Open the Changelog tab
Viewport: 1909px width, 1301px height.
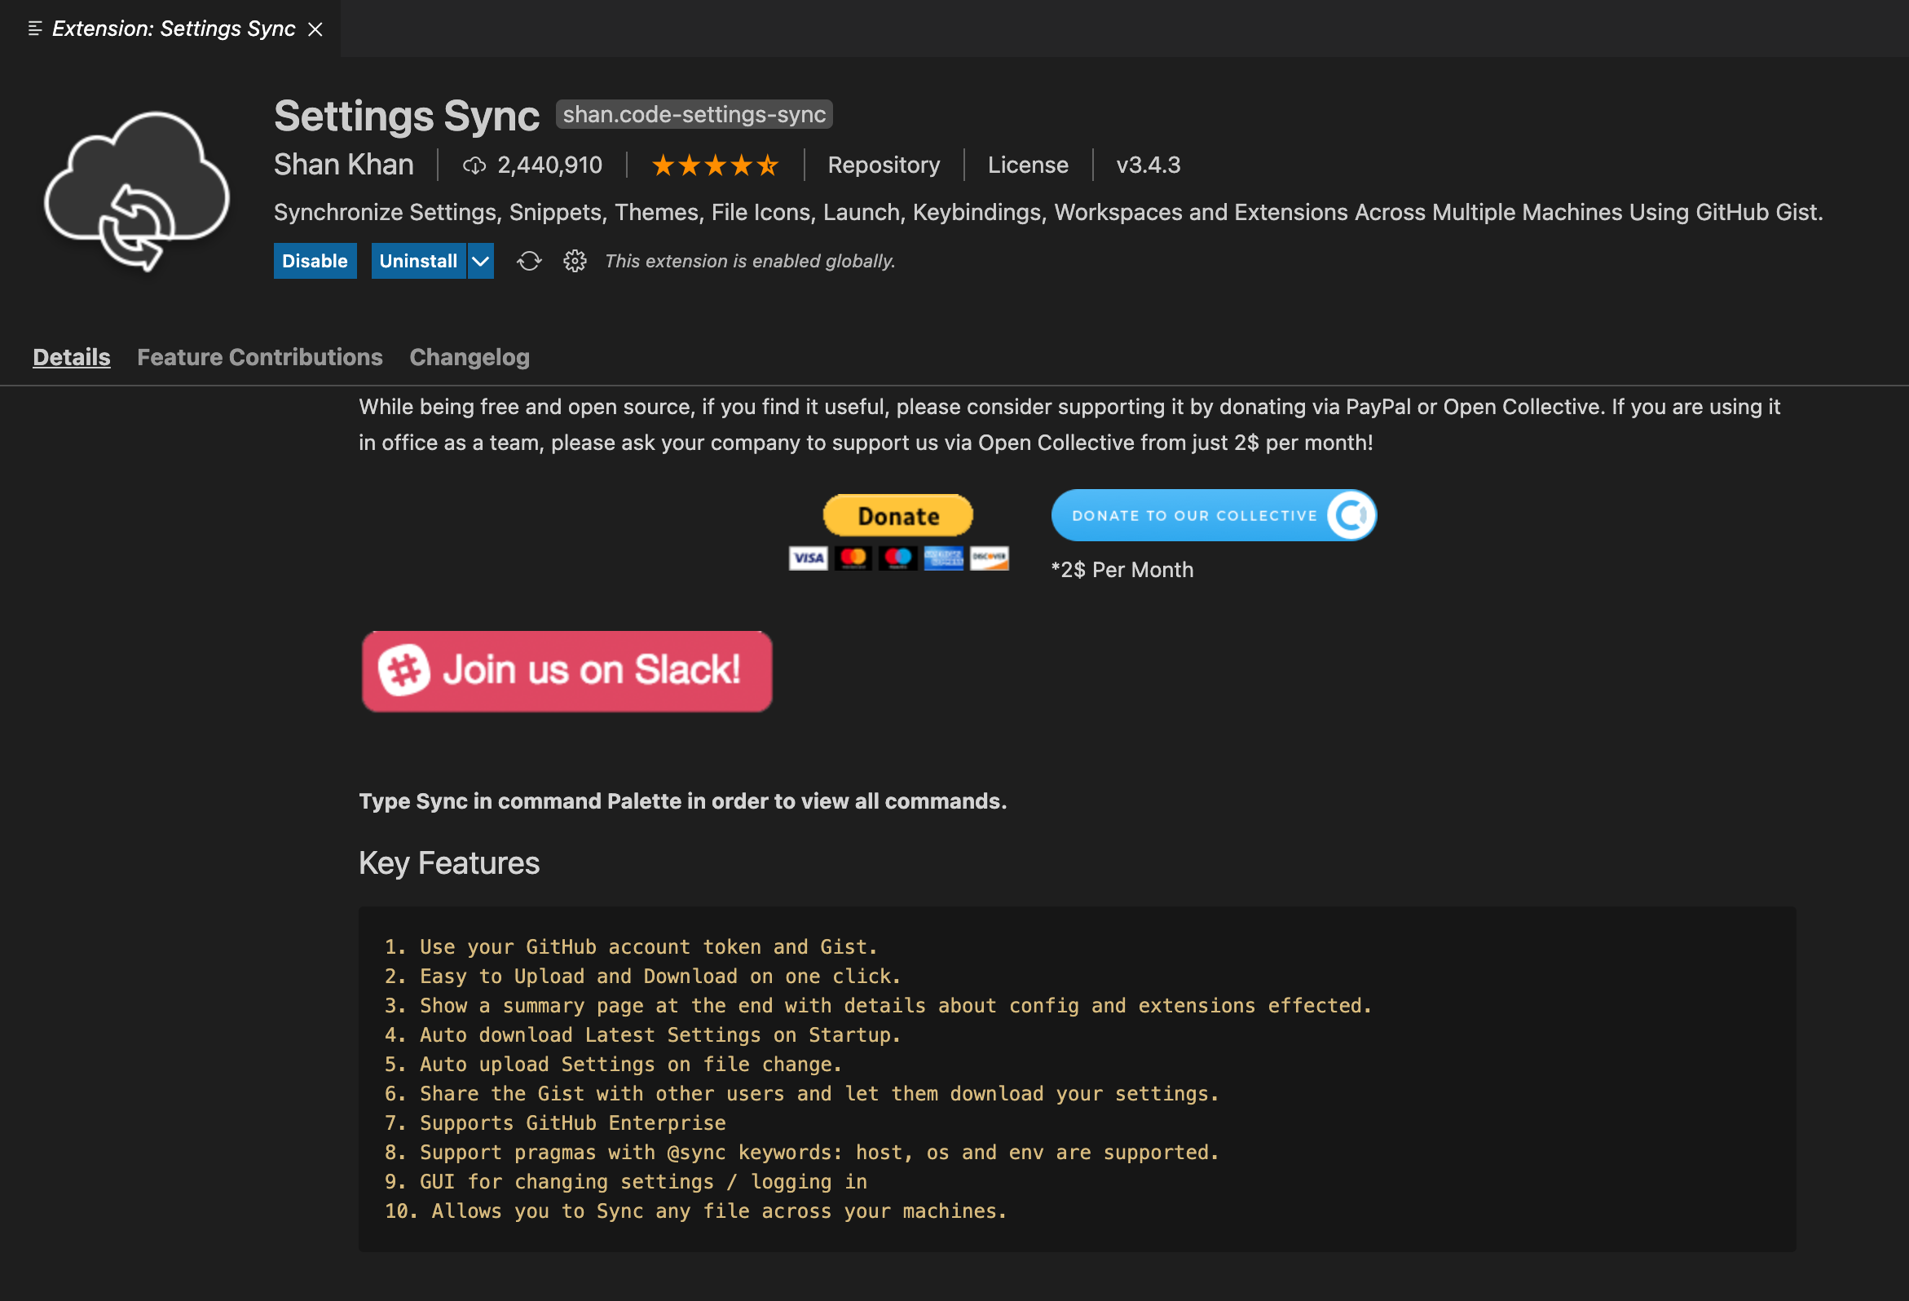469,357
